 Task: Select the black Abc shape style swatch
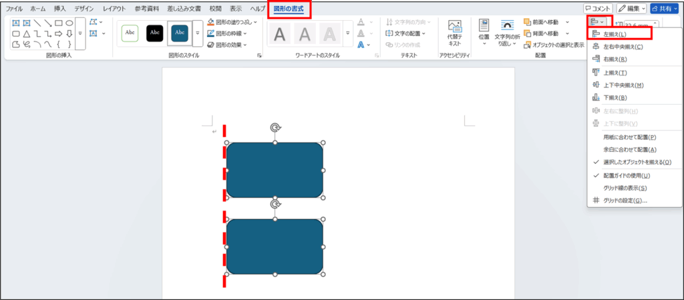tap(154, 32)
